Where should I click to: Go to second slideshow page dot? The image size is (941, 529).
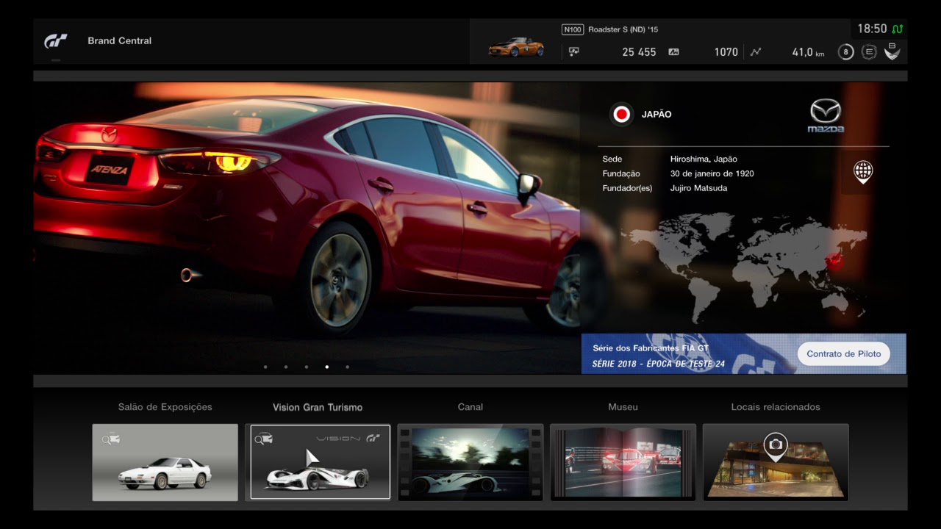(285, 367)
